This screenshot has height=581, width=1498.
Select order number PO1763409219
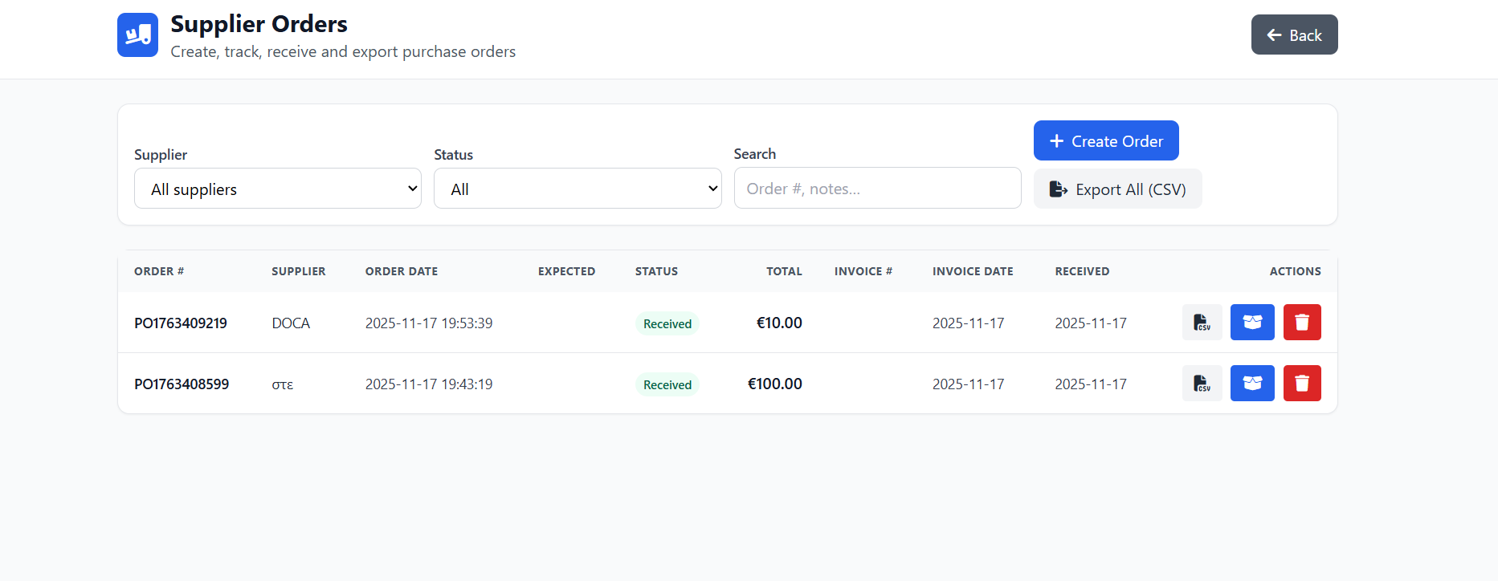181,323
